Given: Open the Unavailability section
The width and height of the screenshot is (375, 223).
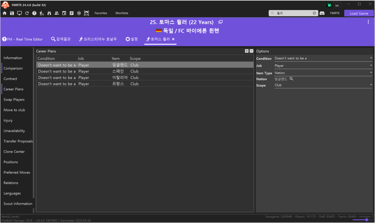Looking at the screenshot, I should (14, 131).
